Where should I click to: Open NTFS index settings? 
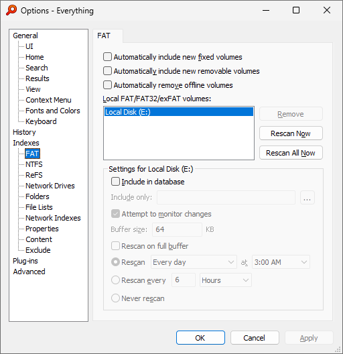pyautogui.click(x=34, y=164)
